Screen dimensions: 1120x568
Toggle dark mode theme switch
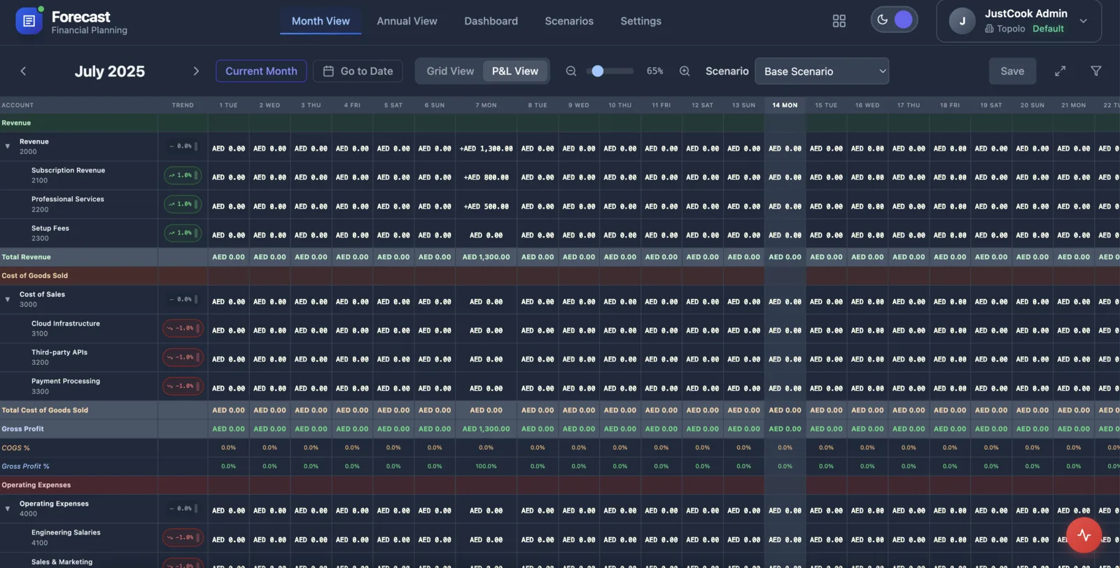(893, 20)
